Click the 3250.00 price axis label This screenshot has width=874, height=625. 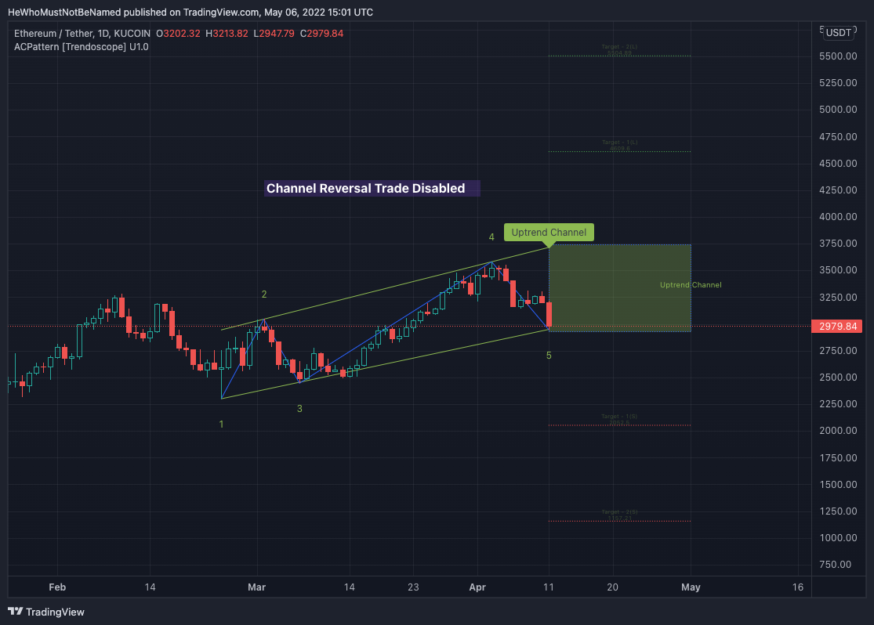click(x=838, y=297)
